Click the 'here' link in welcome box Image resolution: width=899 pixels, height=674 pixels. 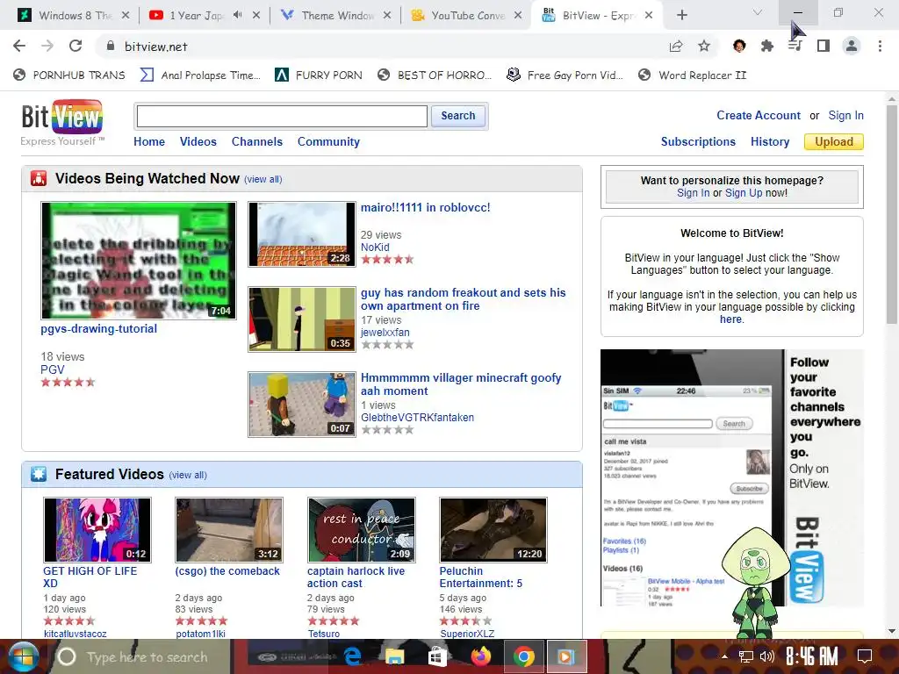730,319
